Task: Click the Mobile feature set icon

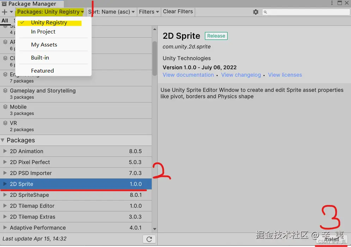Action: point(5,107)
